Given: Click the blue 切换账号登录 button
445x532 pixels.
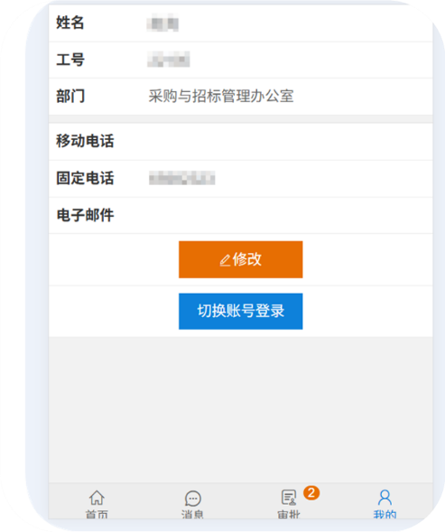Looking at the screenshot, I should [x=240, y=311].
